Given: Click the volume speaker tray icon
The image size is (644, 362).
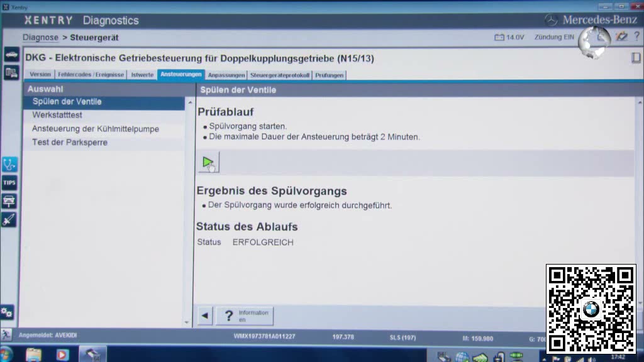Looking at the screenshot, I should (591, 359).
